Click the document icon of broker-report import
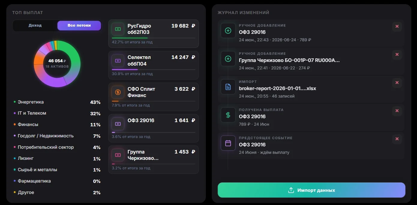This screenshot has height=205, width=417. 228,87
